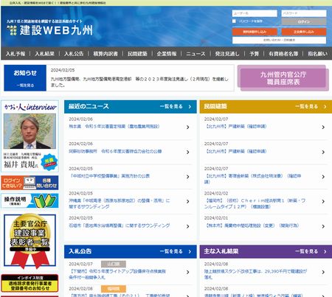The height and width of the screenshot is (297, 332).
Task: Click chevron on 熊本県 令和5年災害査定結果 news row
Action: click(187, 127)
